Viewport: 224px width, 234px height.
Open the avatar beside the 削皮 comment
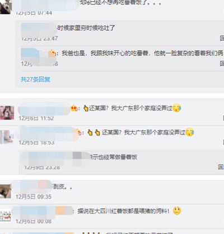tap(6, 192)
